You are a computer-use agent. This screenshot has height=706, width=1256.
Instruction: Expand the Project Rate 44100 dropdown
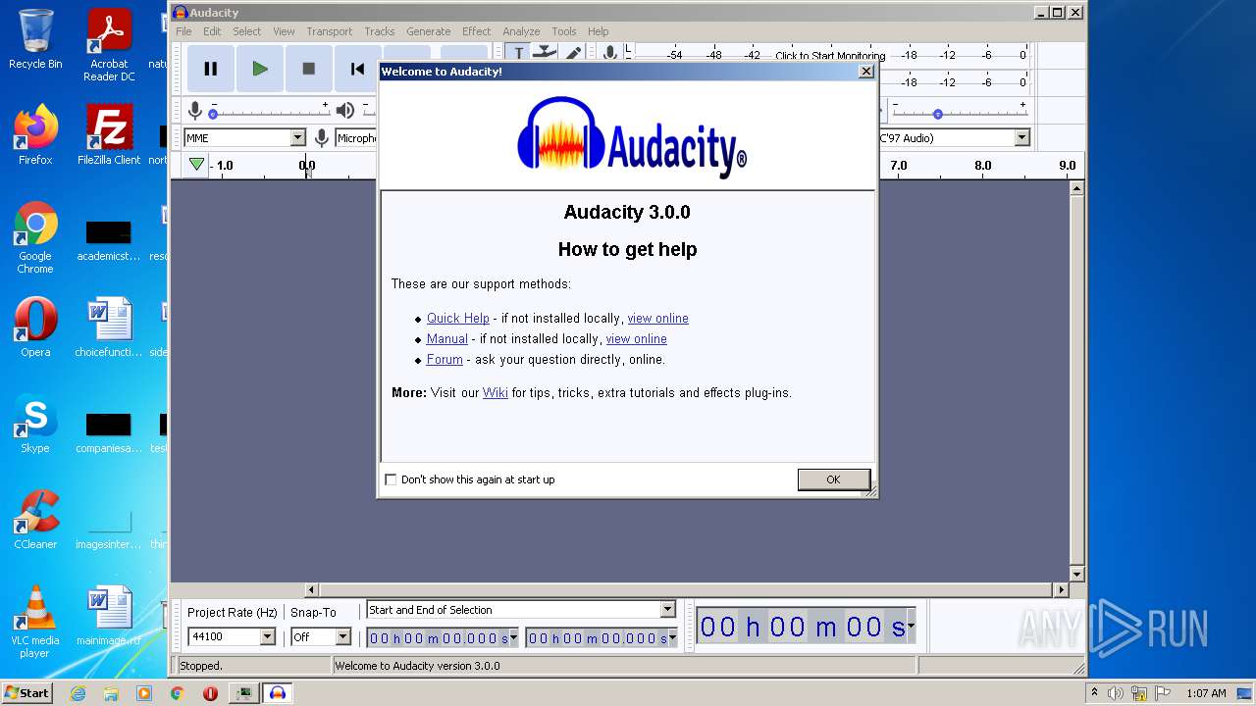[267, 637]
